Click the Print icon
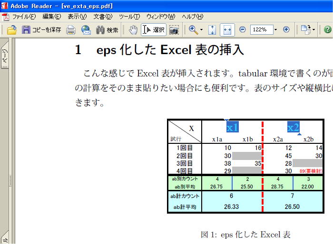This screenshot has width=333, height=244. tap(71, 30)
